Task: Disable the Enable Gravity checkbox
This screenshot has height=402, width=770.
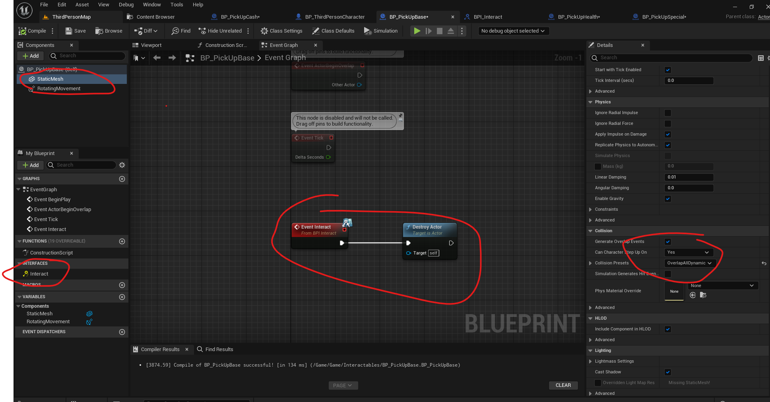Action: [x=668, y=199]
